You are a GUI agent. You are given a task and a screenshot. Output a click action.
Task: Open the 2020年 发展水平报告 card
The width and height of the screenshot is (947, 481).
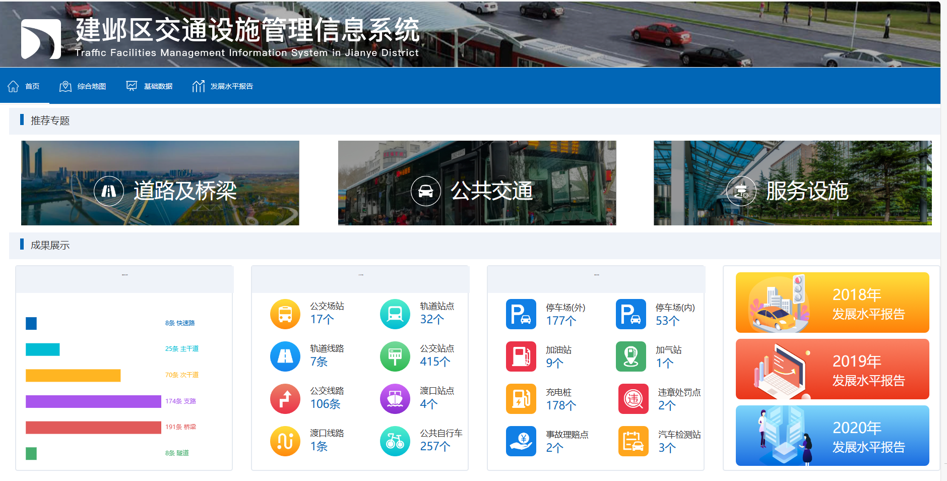pyautogui.click(x=833, y=436)
